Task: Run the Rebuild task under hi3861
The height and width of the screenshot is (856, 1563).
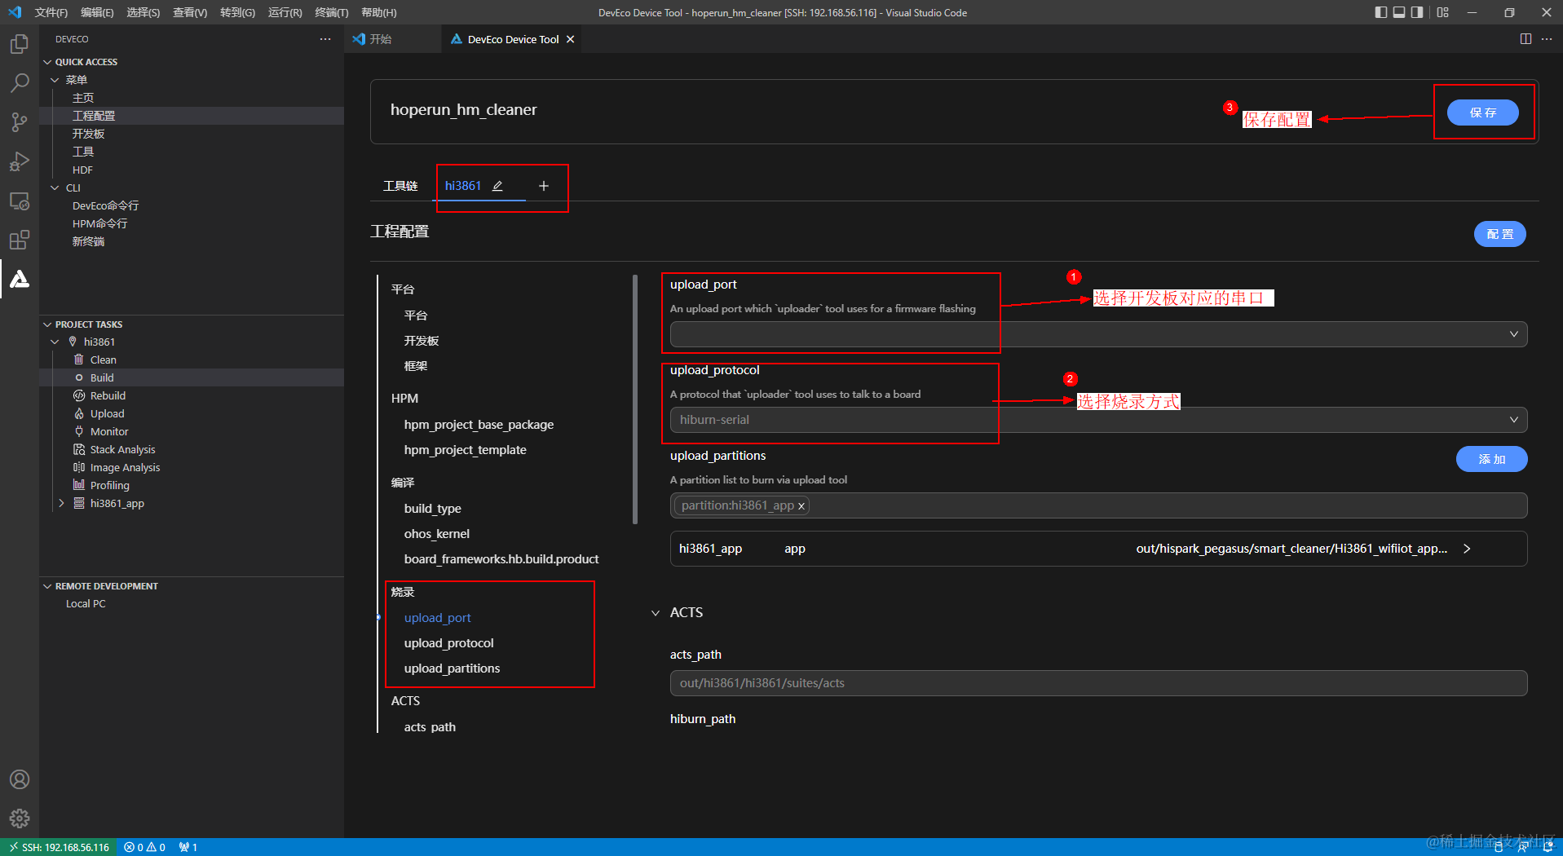Action: point(108,395)
